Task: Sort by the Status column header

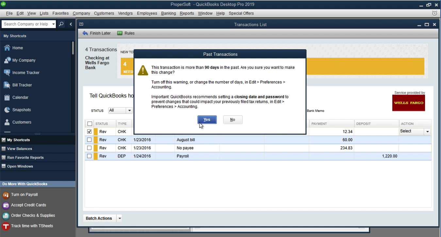Action: tap(105, 124)
